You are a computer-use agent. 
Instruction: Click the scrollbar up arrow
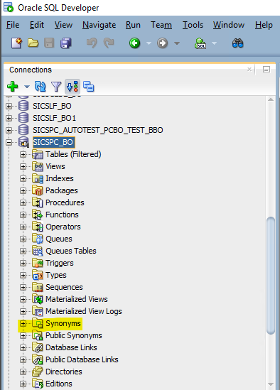tap(271, 99)
